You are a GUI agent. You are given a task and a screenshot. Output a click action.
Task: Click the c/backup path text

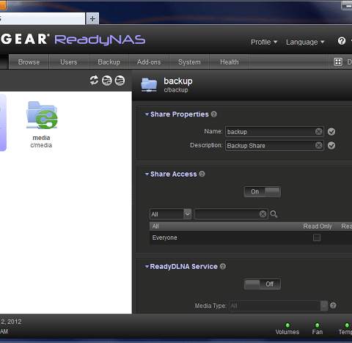(x=176, y=90)
